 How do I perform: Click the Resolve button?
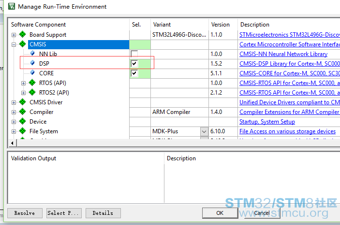tap(25, 213)
